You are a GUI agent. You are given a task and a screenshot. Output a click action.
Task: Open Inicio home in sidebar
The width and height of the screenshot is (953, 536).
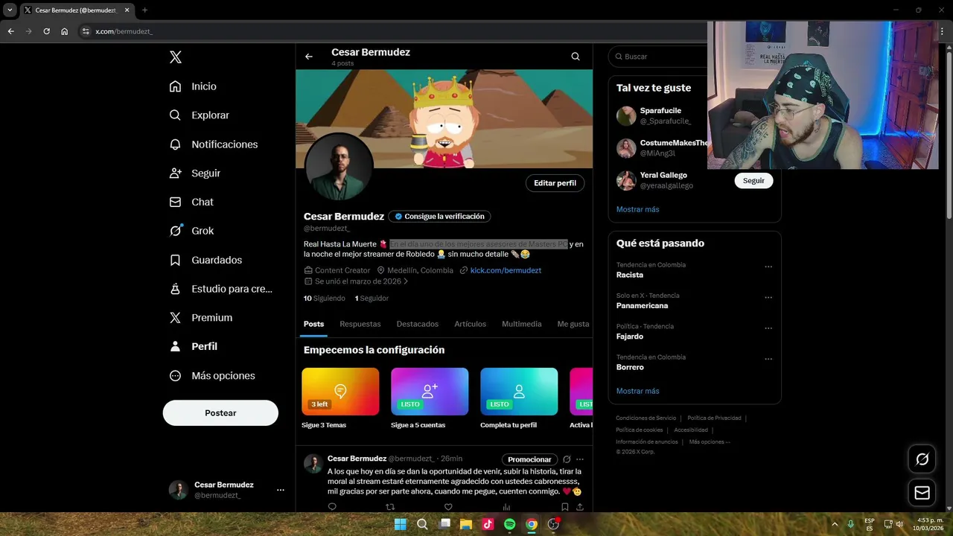point(193,86)
